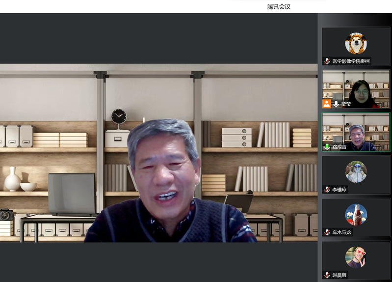Click 赵晨雨's avatar with pink sunglasses
Screen dimensions: 392x282
(x=356, y=257)
